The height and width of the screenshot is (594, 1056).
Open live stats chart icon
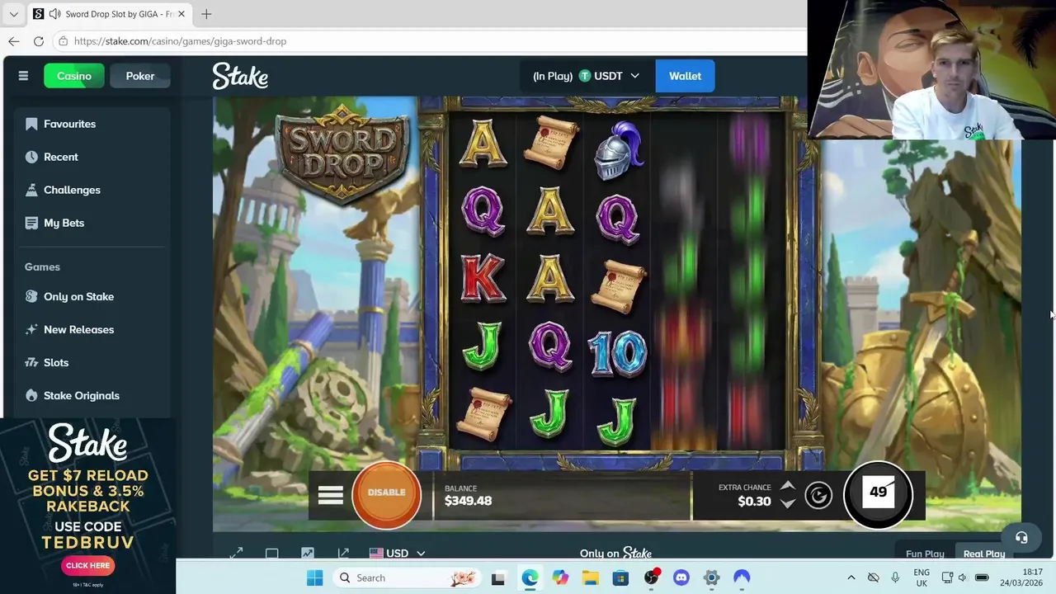point(308,554)
